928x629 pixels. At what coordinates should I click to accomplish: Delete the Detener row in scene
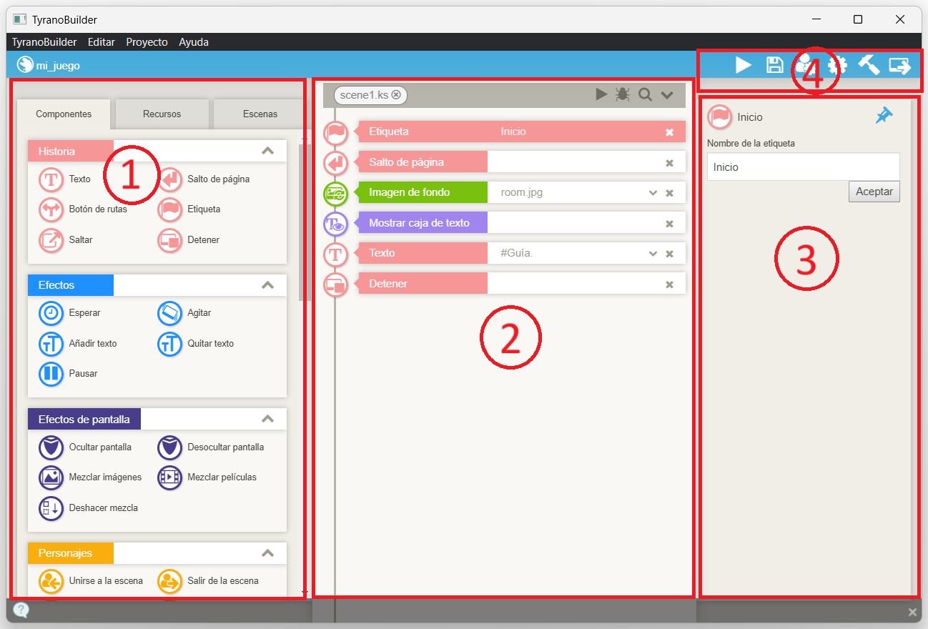[670, 284]
